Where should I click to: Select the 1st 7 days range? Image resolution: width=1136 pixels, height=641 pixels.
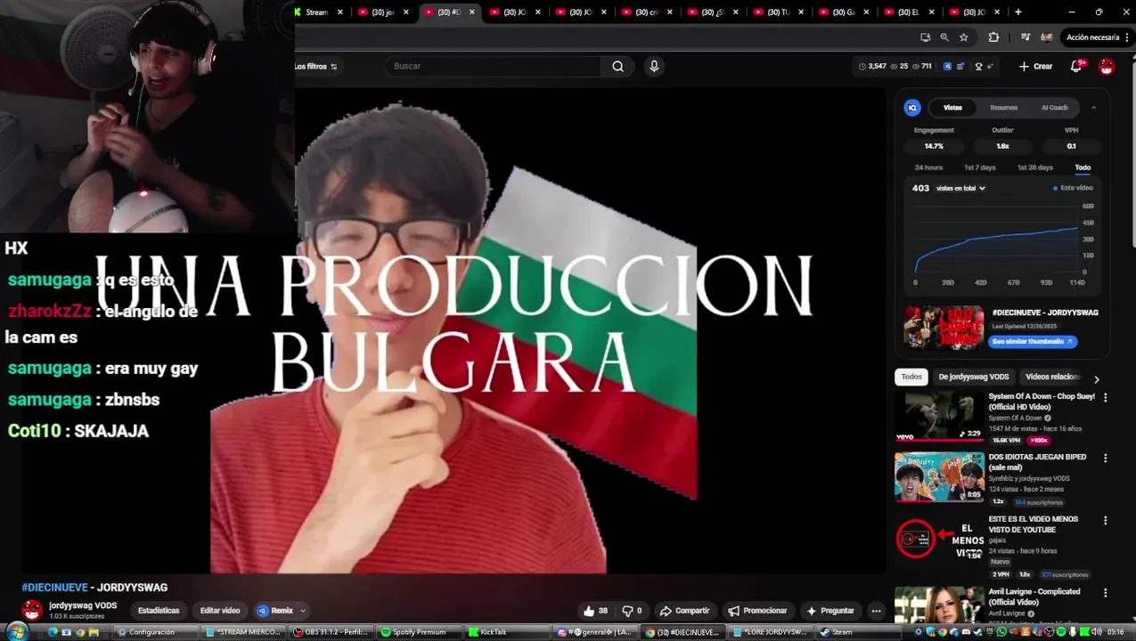979,167
